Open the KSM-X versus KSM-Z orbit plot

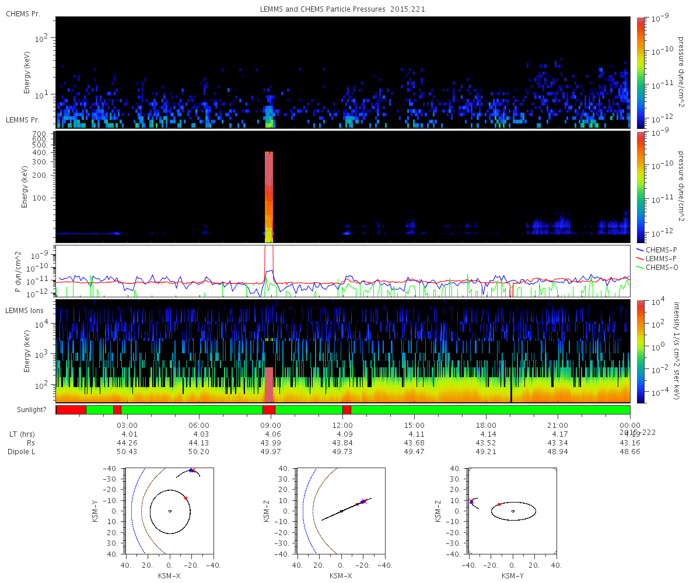(341, 511)
